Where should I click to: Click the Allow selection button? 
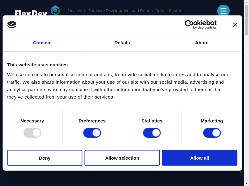coord(122,158)
